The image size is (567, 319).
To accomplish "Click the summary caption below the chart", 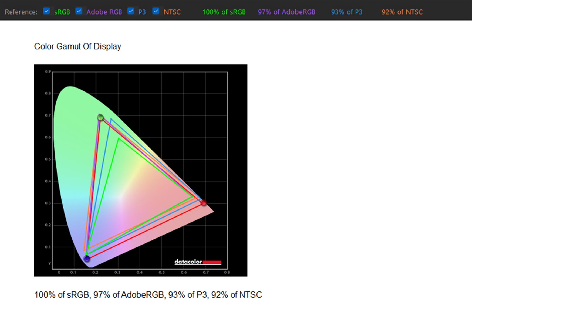I will point(148,295).
